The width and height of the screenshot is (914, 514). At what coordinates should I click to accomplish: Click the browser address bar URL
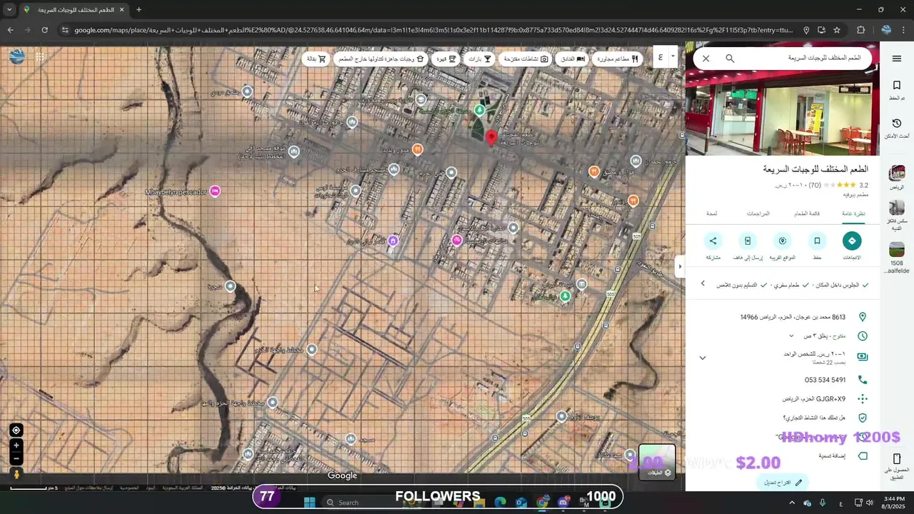433,30
